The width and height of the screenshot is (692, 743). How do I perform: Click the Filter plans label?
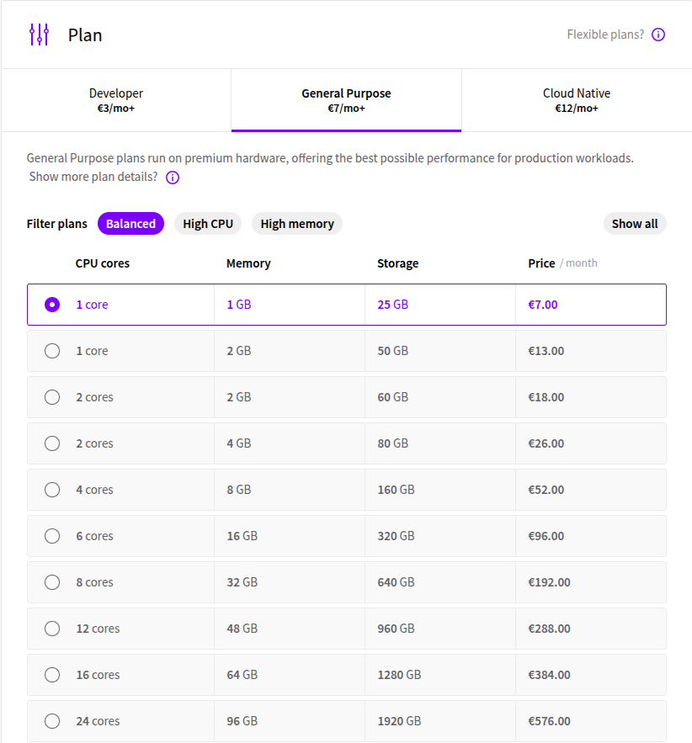pyautogui.click(x=57, y=224)
